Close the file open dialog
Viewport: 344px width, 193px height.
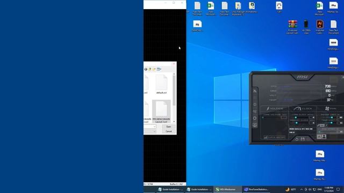[174, 64]
